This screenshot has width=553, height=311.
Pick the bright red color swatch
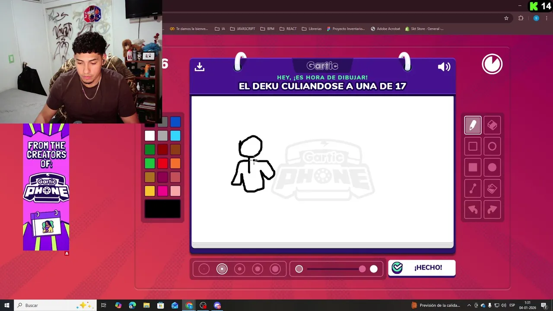coord(162,163)
